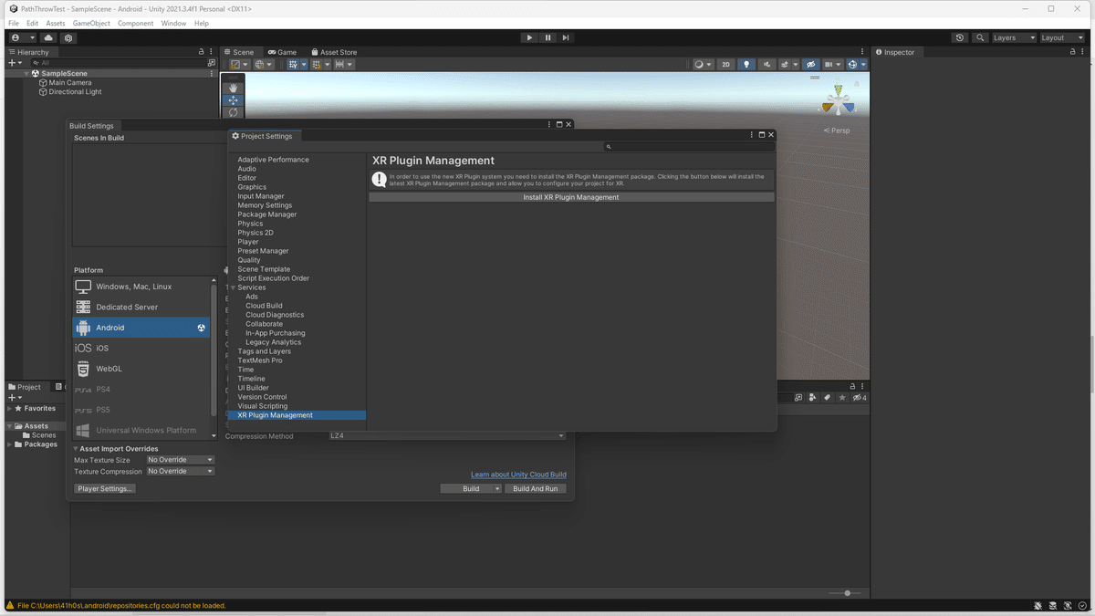The image size is (1095, 616).
Task: Open the draw mode shading dropdown
Action: [x=702, y=65]
